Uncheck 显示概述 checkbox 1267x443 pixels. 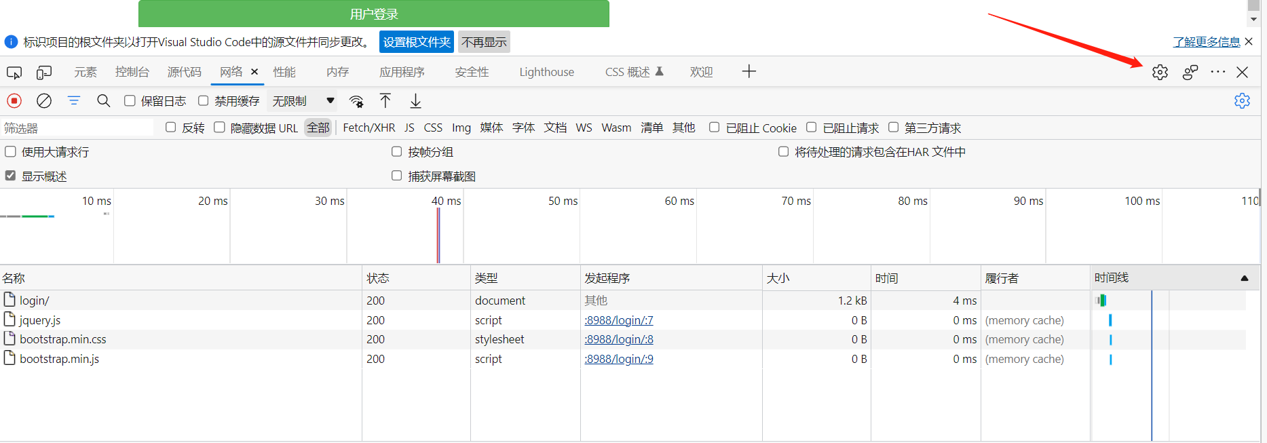click(10, 175)
